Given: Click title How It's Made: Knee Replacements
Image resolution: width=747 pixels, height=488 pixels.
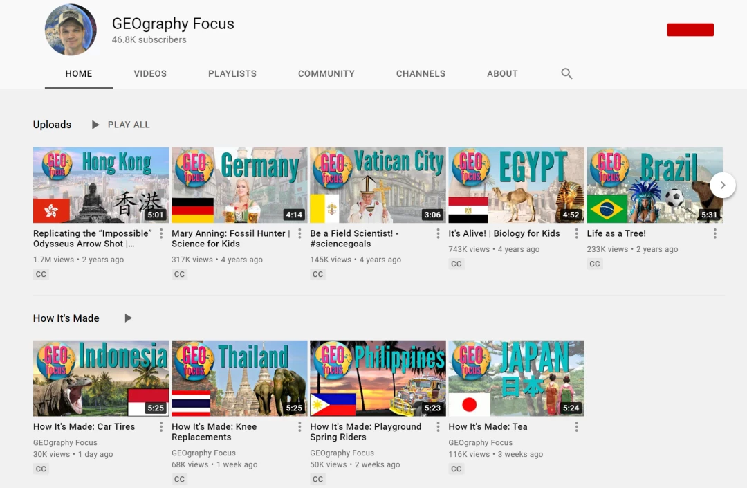Looking at the screenshot, I should [x=214, y=432].
